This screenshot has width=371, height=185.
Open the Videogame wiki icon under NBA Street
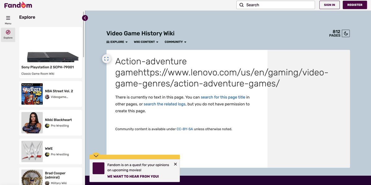point(47,97)
